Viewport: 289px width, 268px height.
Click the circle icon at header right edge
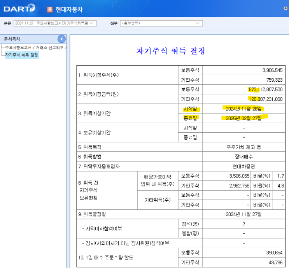(286, 8)
